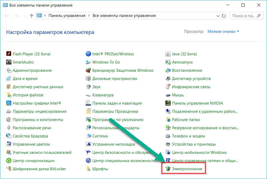Open Устранение неполадок link

(114, 144)
